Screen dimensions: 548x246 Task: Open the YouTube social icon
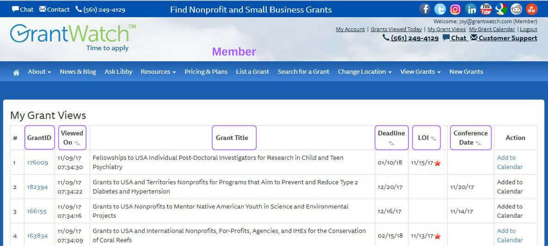[x=486, y=9]
